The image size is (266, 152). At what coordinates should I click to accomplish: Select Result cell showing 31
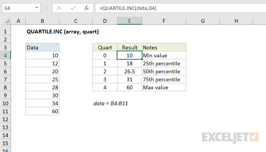tap(130, 79)
